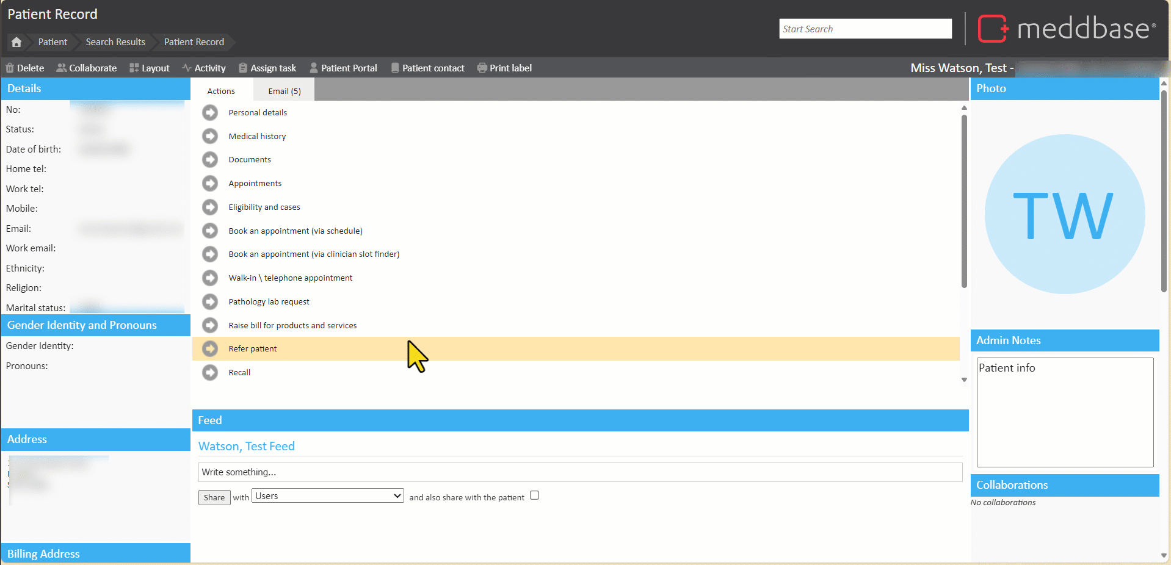Expand the Users share dropdown
The height and width of the screenshot is (565, 1171).
328,496
